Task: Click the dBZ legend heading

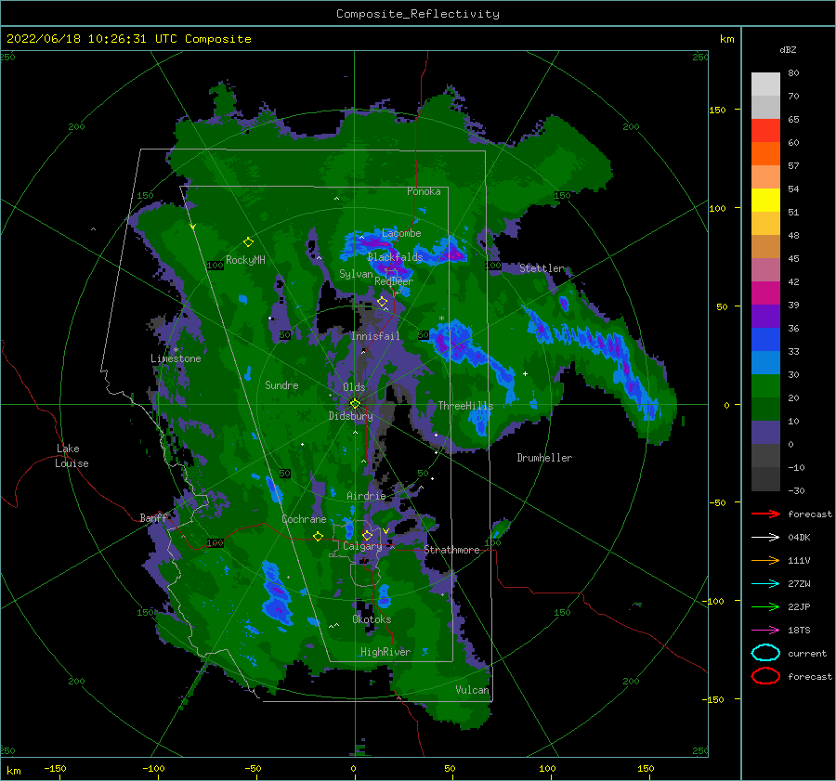Action: point(788,49)
